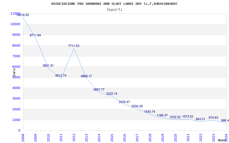
Task: Select the data label 1543.74
Action: [x=149, y=112]
